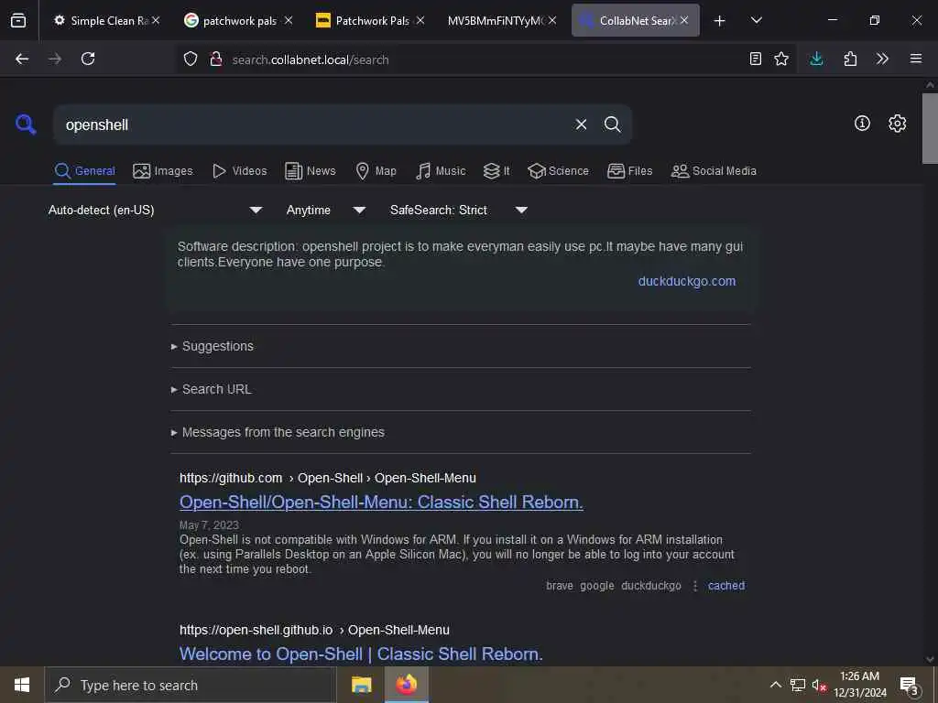
Task: Click Windows taskbar search box
Action: tap(191, 685)
